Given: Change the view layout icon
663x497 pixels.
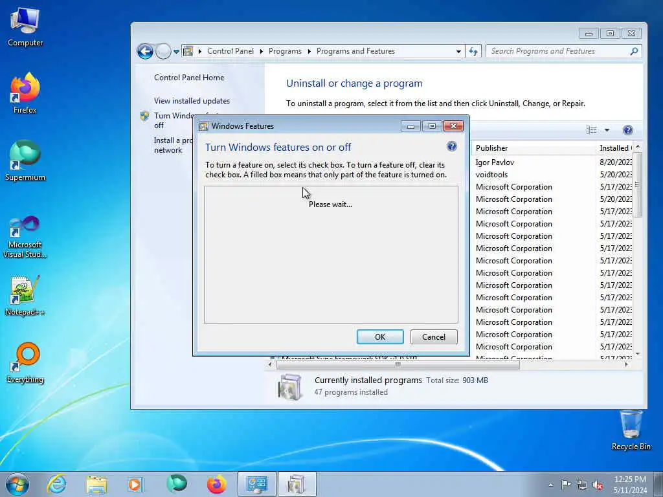Looking at the screenshot, I should 591,130.
